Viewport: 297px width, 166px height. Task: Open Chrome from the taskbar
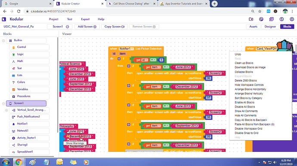pos(19,162)
